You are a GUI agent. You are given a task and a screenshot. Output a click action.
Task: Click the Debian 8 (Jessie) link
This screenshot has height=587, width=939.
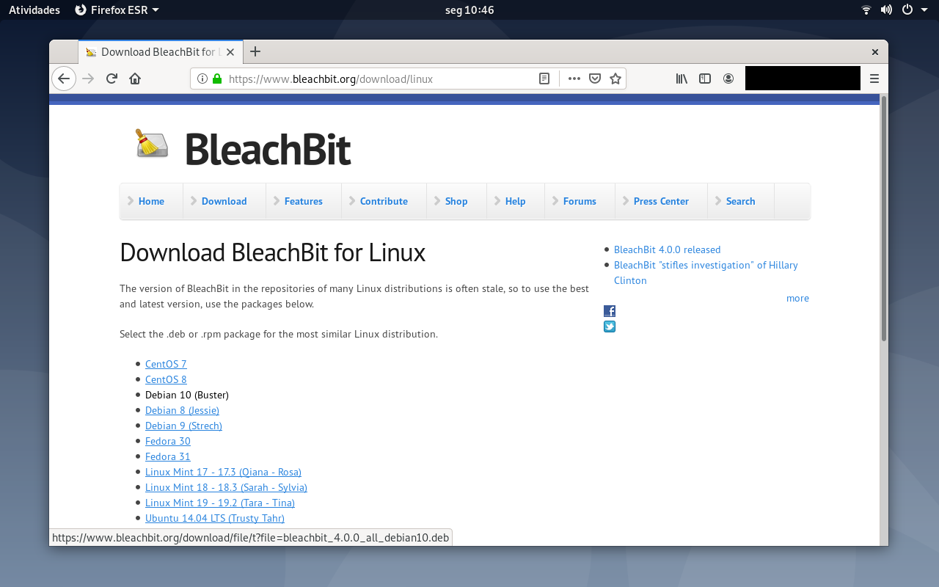pyautogui.click(x=182, y=410)
